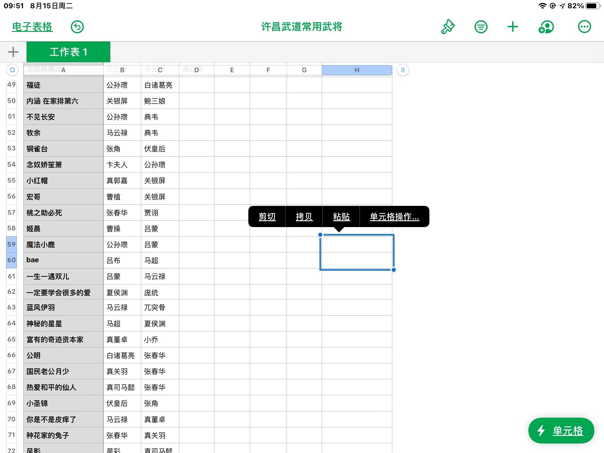Choose 剪切 from the context menu
Viewport: 604px width, 453px height.
tap(267, 217)
